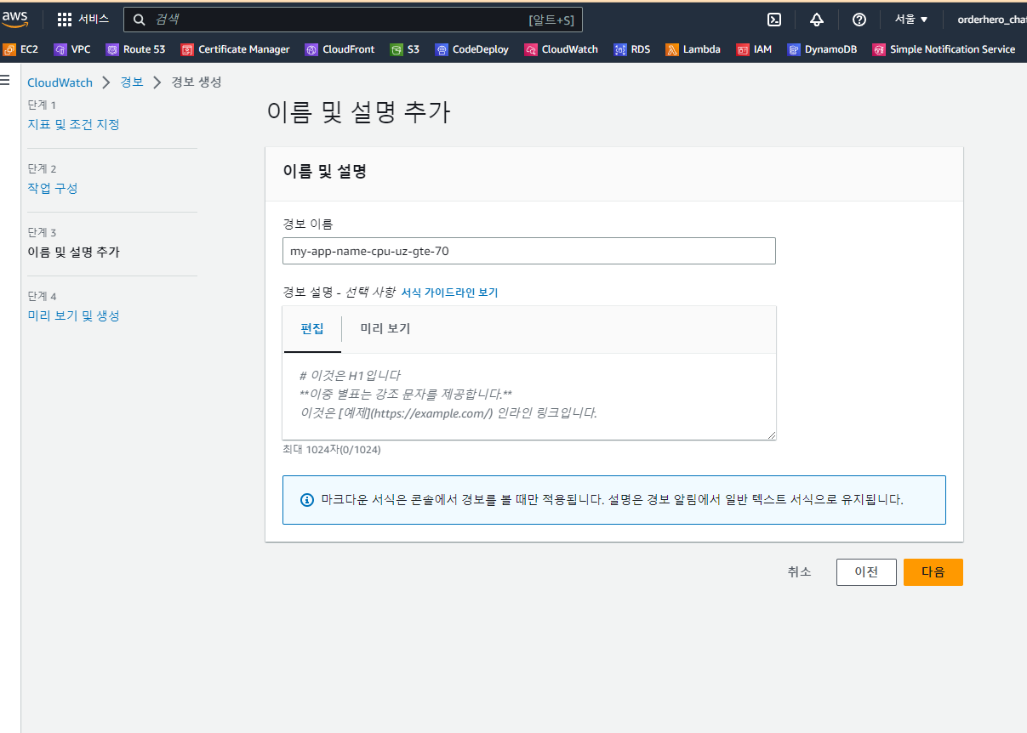Open the services grid menu icon

coord(65,20)
